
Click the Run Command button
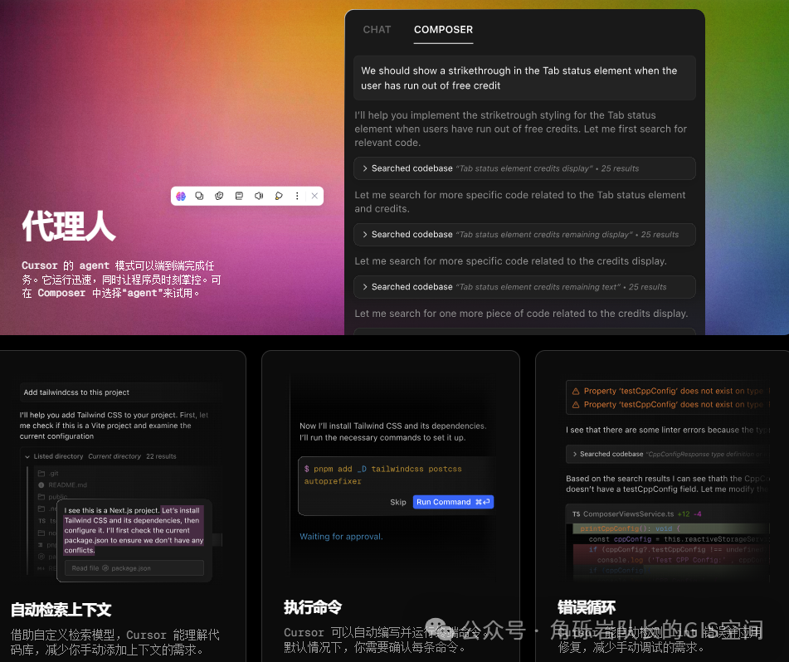(453, 502)
